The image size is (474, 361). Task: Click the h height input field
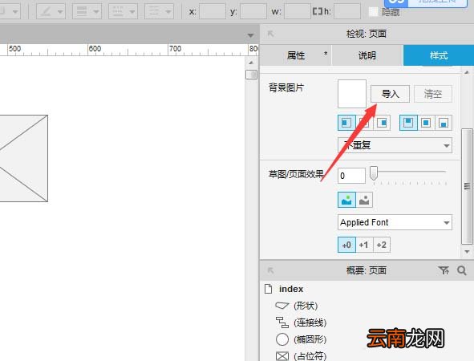coord(347,11)
